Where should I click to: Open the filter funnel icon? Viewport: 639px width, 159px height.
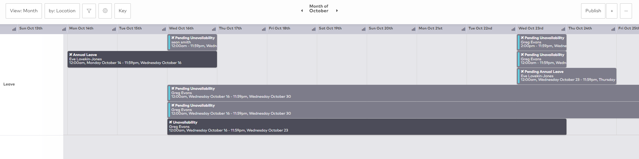click(x=89, y=11)
